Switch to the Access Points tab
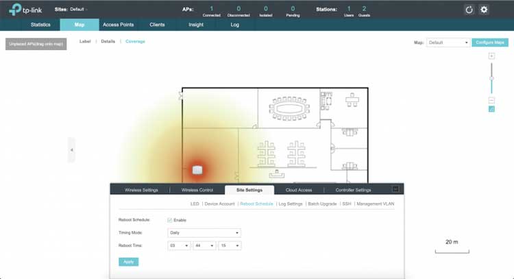Image resolution: width=514 pixels, height=279 pixels. tap(119, 25)
